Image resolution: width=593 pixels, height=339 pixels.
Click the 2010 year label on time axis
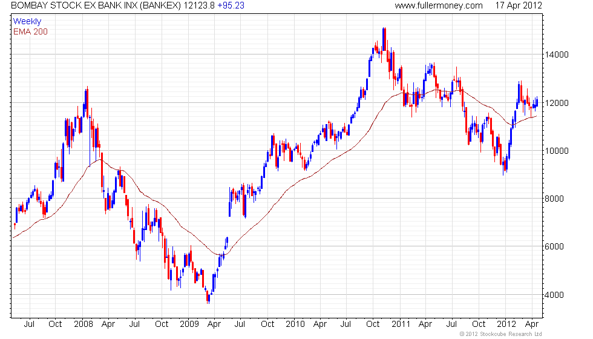(295, 324)
